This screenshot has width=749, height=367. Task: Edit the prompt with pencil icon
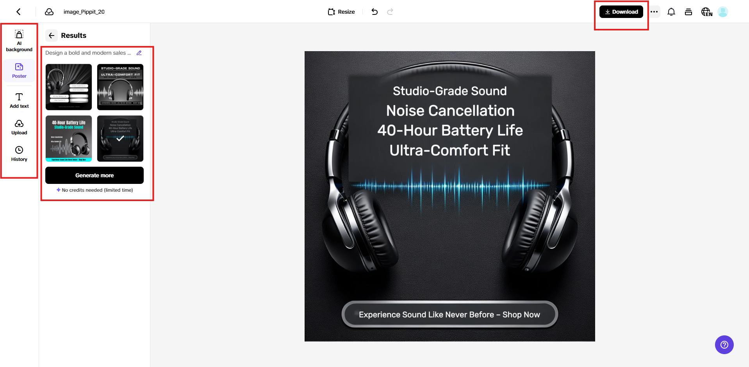[139, 53]
